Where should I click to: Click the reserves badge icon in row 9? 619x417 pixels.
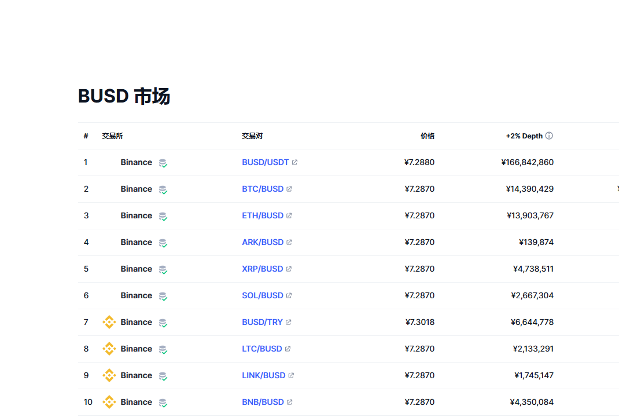[163, 376]
